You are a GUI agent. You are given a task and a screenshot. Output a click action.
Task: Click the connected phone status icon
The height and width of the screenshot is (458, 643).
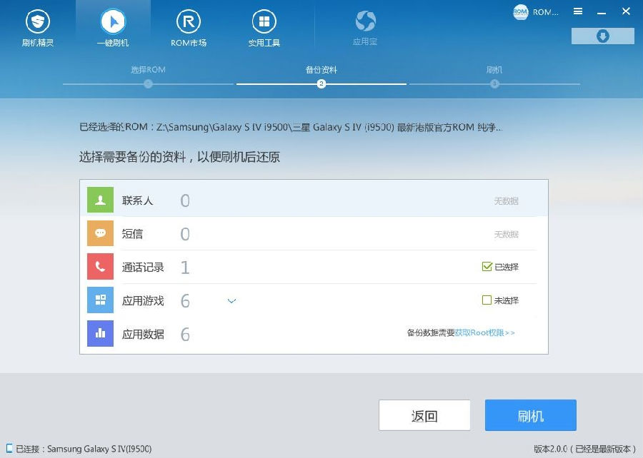click(9, 449)
